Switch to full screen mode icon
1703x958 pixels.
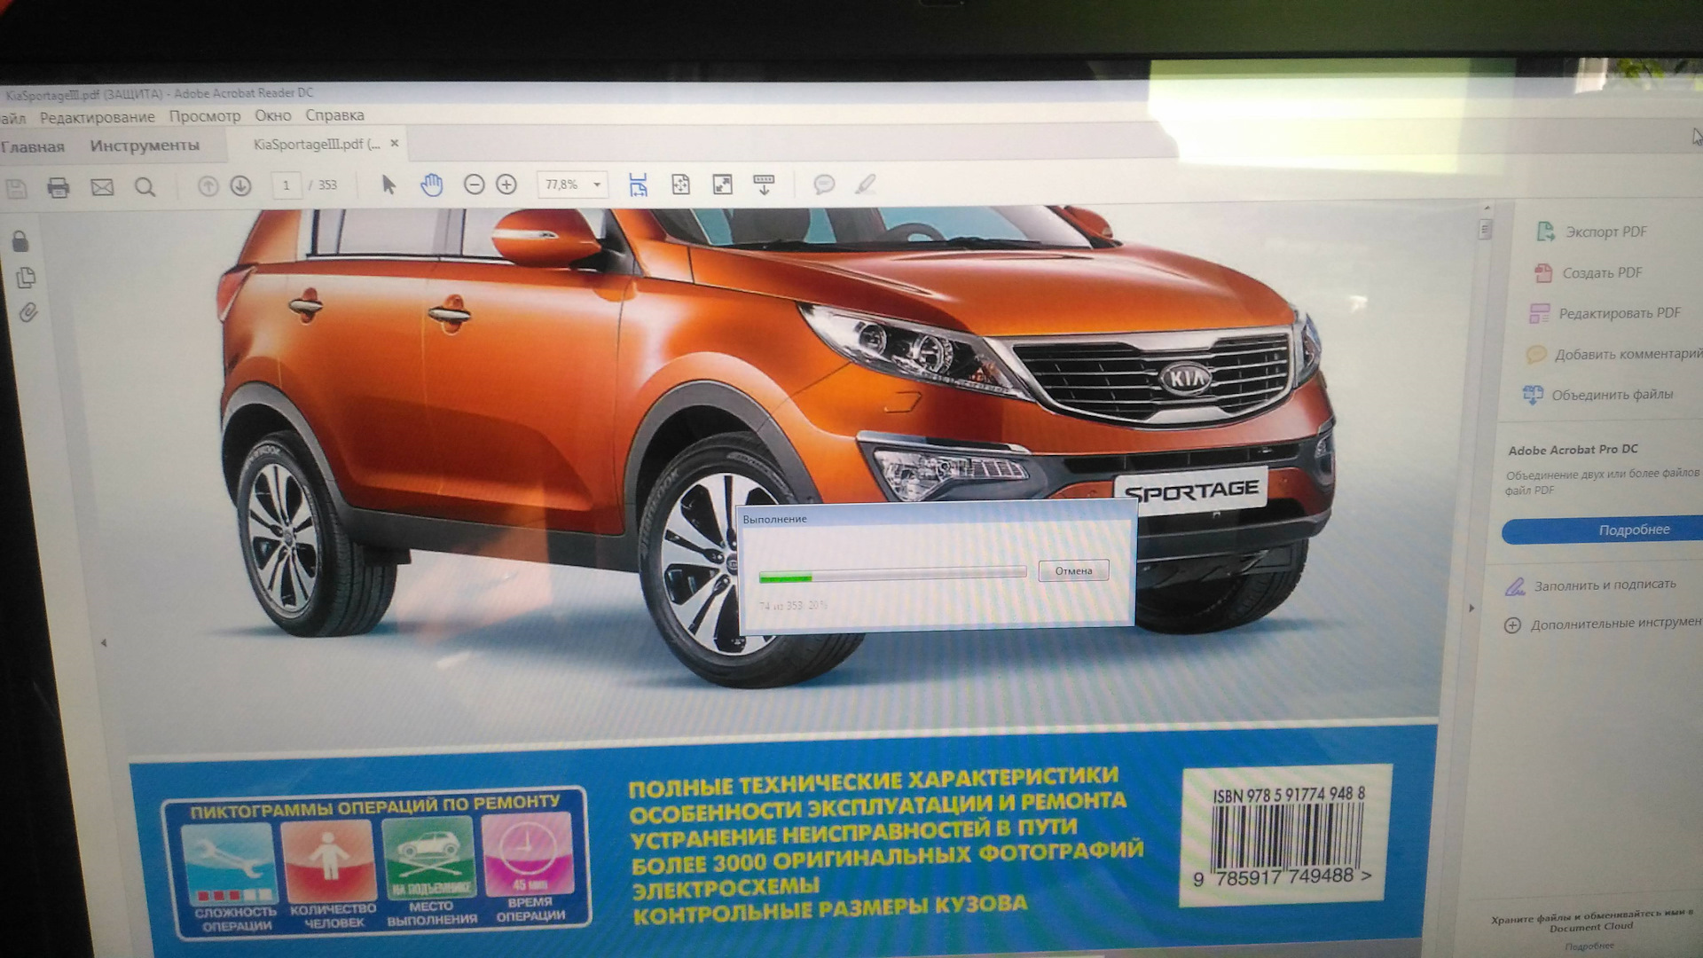point(723,185)
